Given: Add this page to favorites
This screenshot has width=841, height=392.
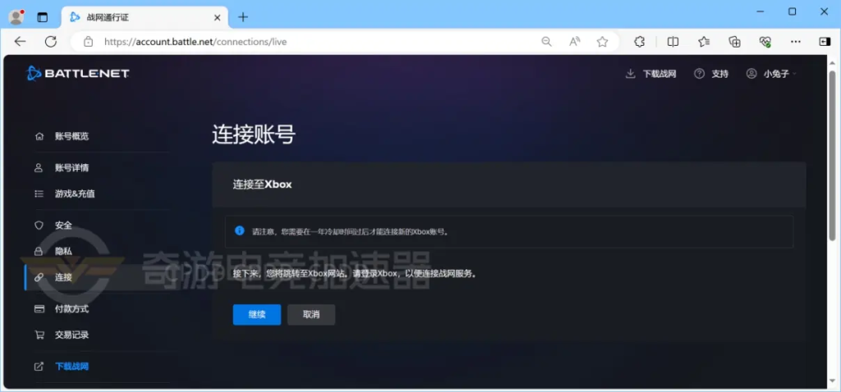Looking at the screenshot, I should pos(602,41).
